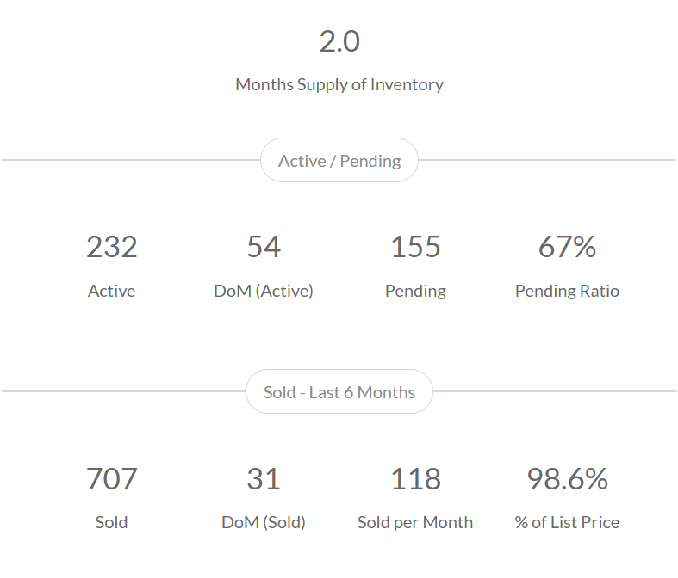Click the 2.0 months supply value
This screenshot has height=578, width=678.
pos(339,41)
